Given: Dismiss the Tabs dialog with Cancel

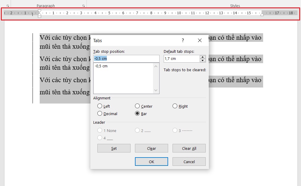Looking at the screenshot, I should pos(189,161).
